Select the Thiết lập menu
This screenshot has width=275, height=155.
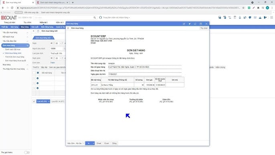click(x=4, y=27)
